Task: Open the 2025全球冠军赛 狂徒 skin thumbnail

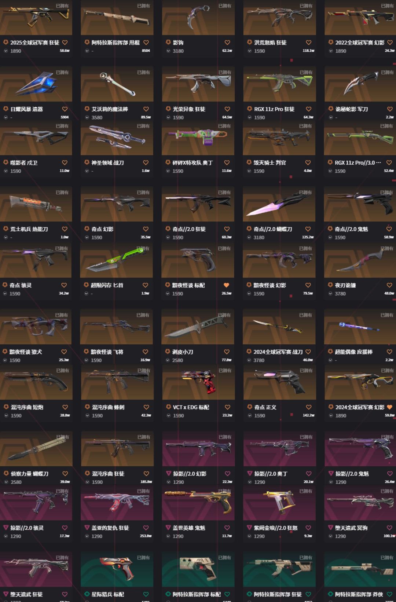Action: 36,17
